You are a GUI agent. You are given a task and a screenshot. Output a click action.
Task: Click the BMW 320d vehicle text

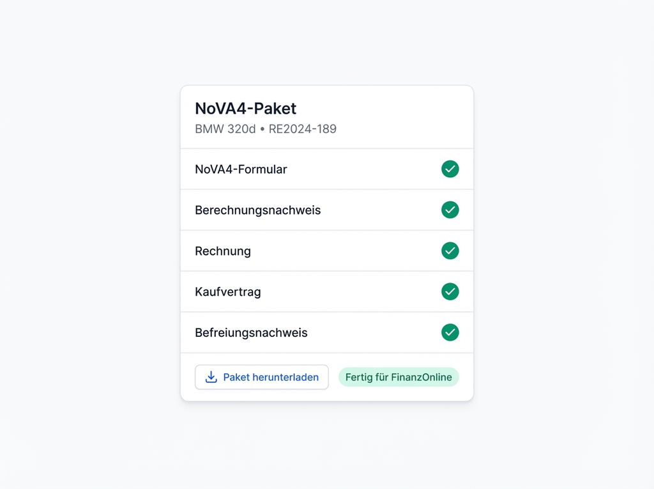(225, 129)
